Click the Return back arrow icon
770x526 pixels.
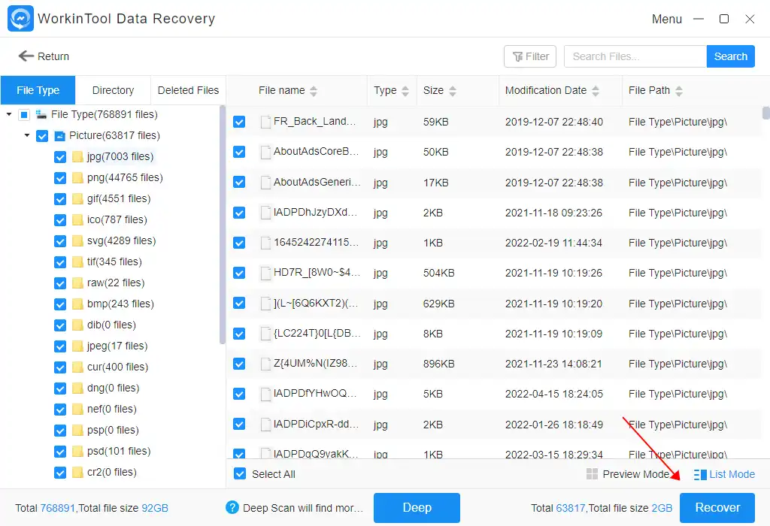tap(26, 56)
